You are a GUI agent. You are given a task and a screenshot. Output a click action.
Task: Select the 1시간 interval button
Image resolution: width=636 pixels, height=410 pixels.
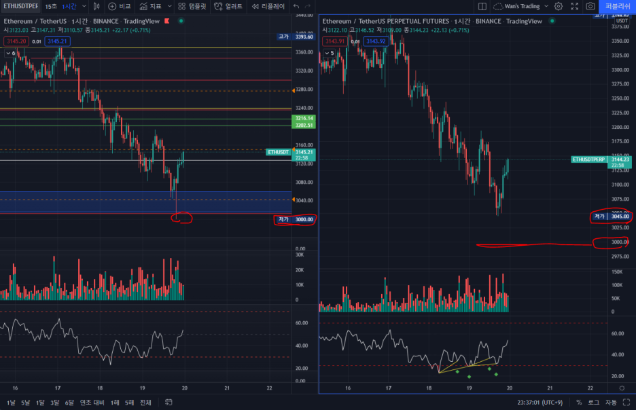(69, 7)
